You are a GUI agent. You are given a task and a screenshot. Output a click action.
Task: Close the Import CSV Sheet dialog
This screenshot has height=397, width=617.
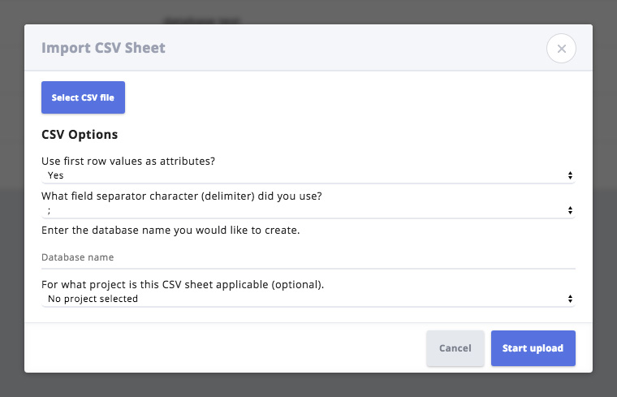(x=561, y=49)
